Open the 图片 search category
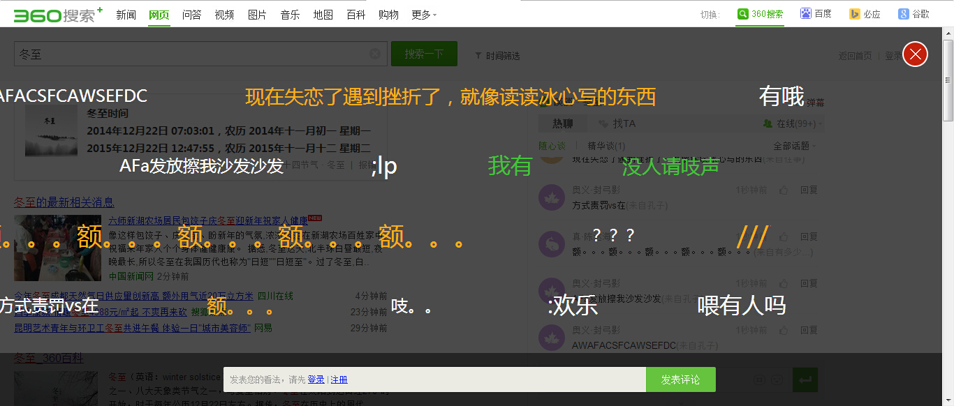Screen dimensions: 954x406 point(257,15)
